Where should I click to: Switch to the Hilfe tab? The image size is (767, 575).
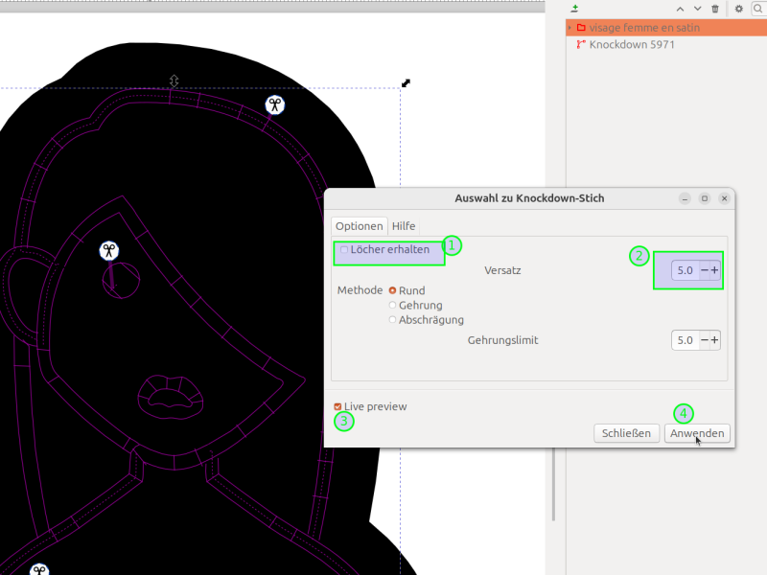(404, 226)
